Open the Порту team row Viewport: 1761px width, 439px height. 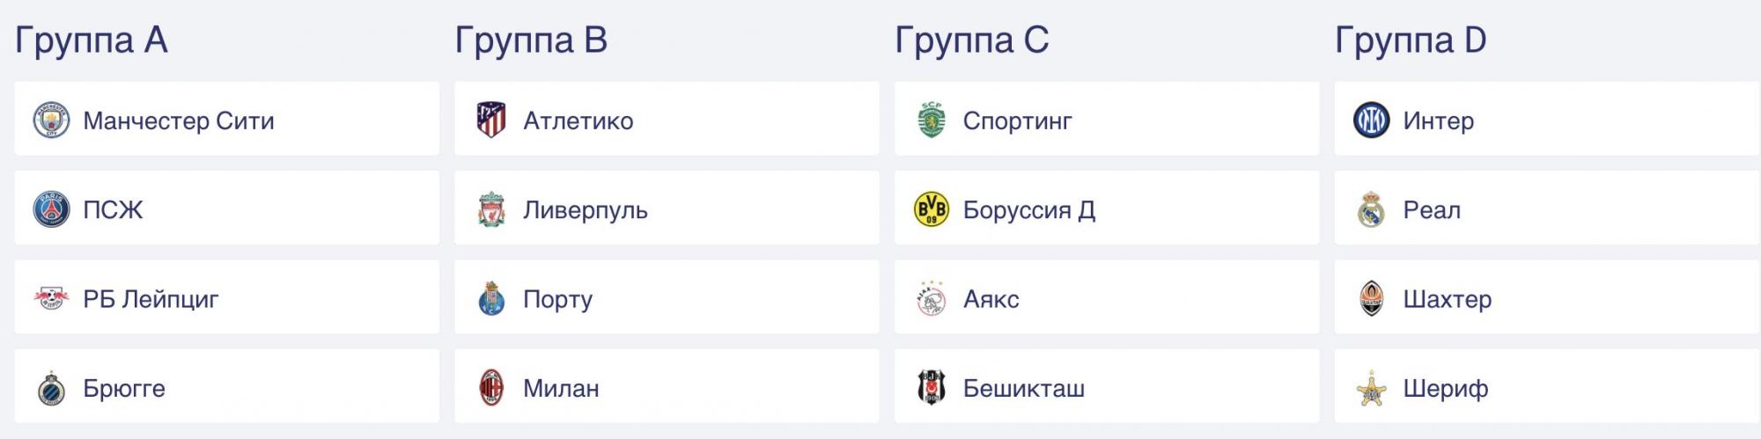pyautogui.click(x=557, y=299)
